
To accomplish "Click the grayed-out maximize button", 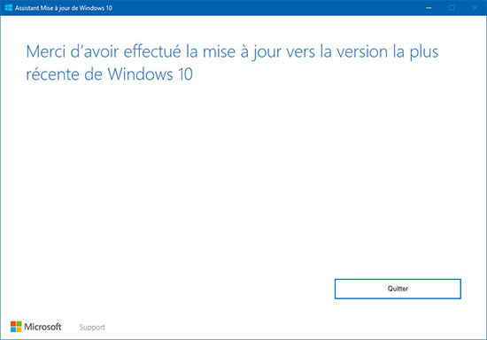I will point(452,8).
